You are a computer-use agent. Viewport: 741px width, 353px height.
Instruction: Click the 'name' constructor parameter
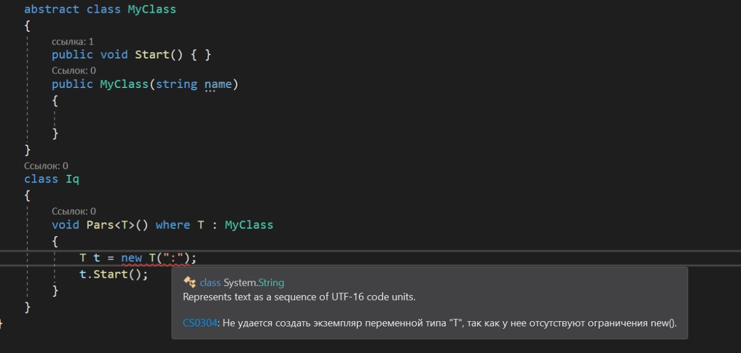[x=218, y=84]
